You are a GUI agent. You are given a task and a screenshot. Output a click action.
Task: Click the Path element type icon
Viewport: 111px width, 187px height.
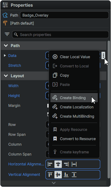[x=5, y=15]
